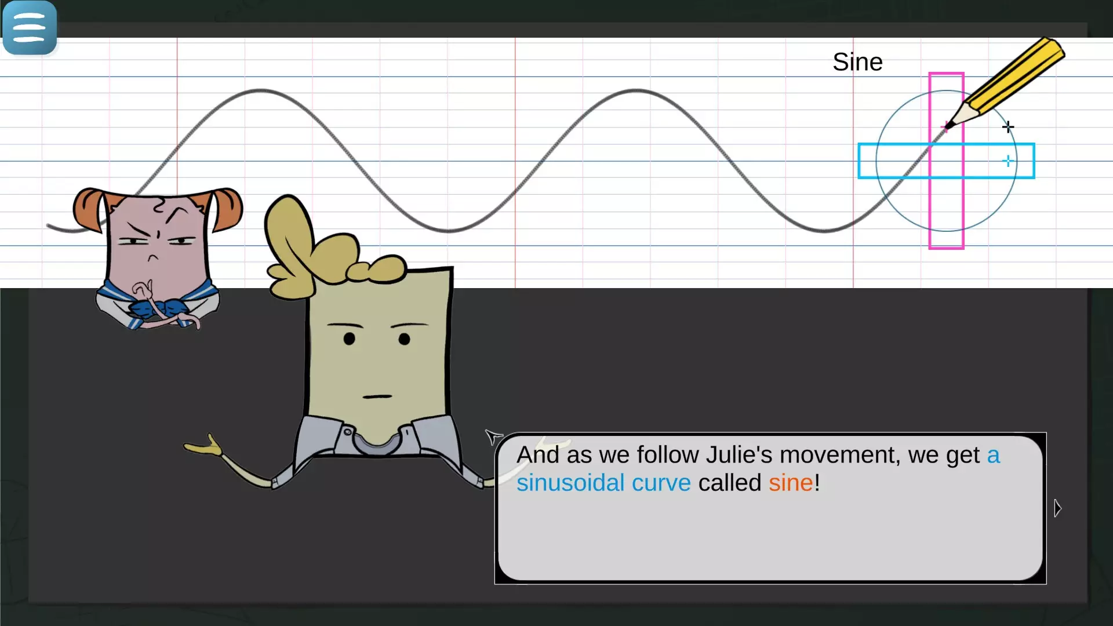This screenshot has height=626, width=1113.
Task: Click the blue 'sinusoidal curve' highlighted text
Action: tap(603, 483)
